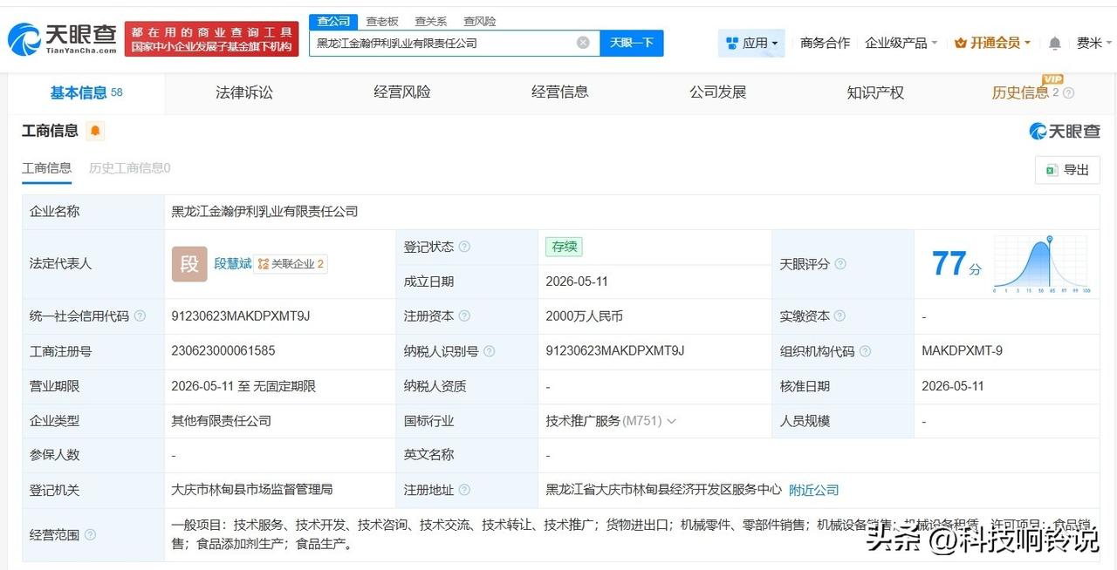
Task: Open the 应用 dropdown menu
Action: click(x=751, y=43)
